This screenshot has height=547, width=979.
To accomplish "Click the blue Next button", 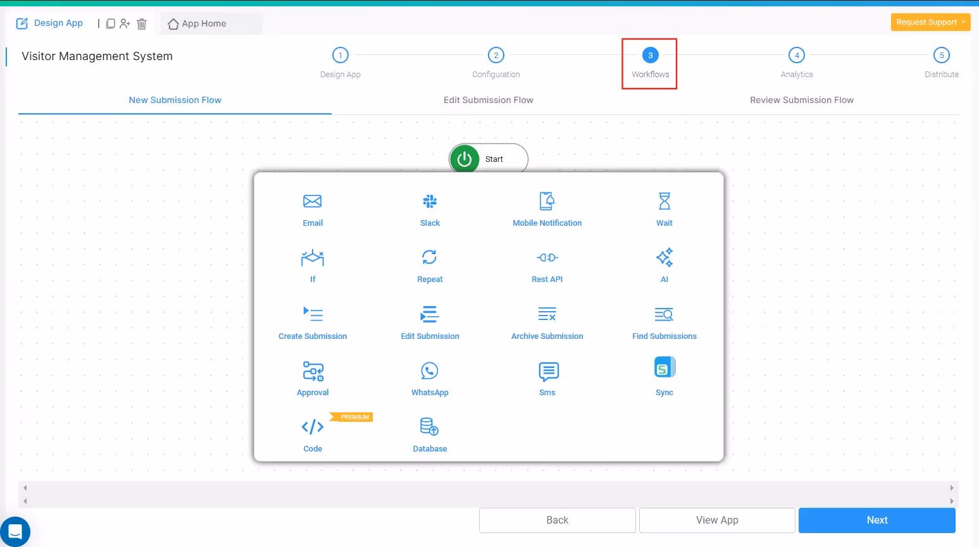I will pyautogui.click(x=877, y=520).
